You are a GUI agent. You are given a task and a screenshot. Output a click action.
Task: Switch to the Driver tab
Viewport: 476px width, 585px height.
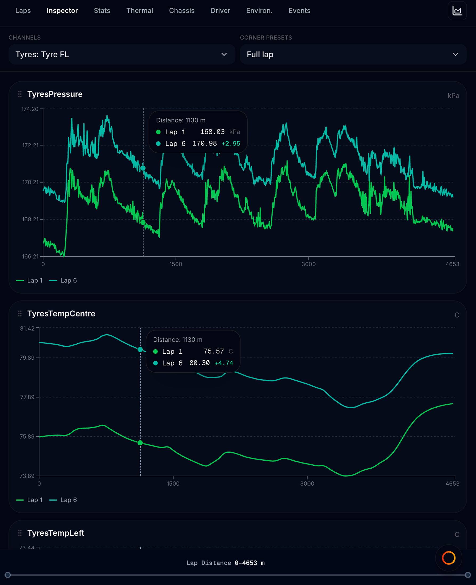[x=220, y=11]
